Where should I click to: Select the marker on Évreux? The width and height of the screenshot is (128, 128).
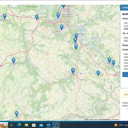click(73, 71)
